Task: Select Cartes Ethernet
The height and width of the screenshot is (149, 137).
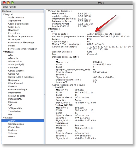Action: click(16, 71)
